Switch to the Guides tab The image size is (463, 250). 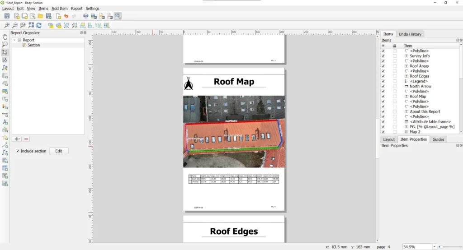438,139
